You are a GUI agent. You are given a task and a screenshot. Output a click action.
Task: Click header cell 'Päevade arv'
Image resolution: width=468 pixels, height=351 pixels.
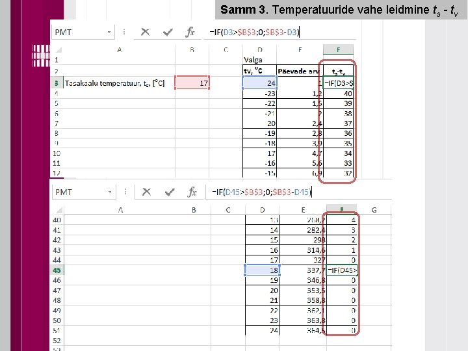click(x=300, y=71)
